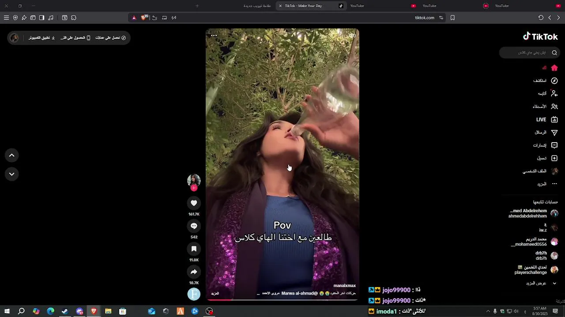The width and height of the screenshot is (565, 317).
Task: Switch to the 'علامة تبويب جديدة' tab
Action: [257, 6]
